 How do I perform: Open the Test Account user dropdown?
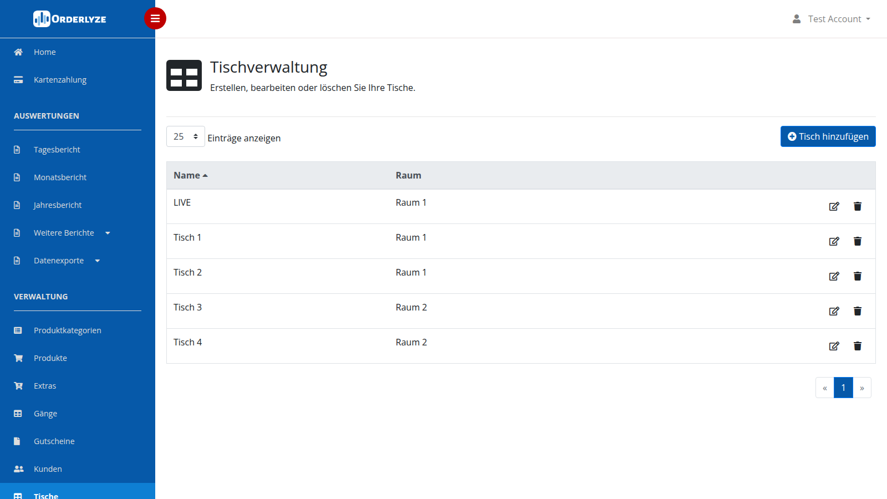pyautogui.click(x=832, y=19)
